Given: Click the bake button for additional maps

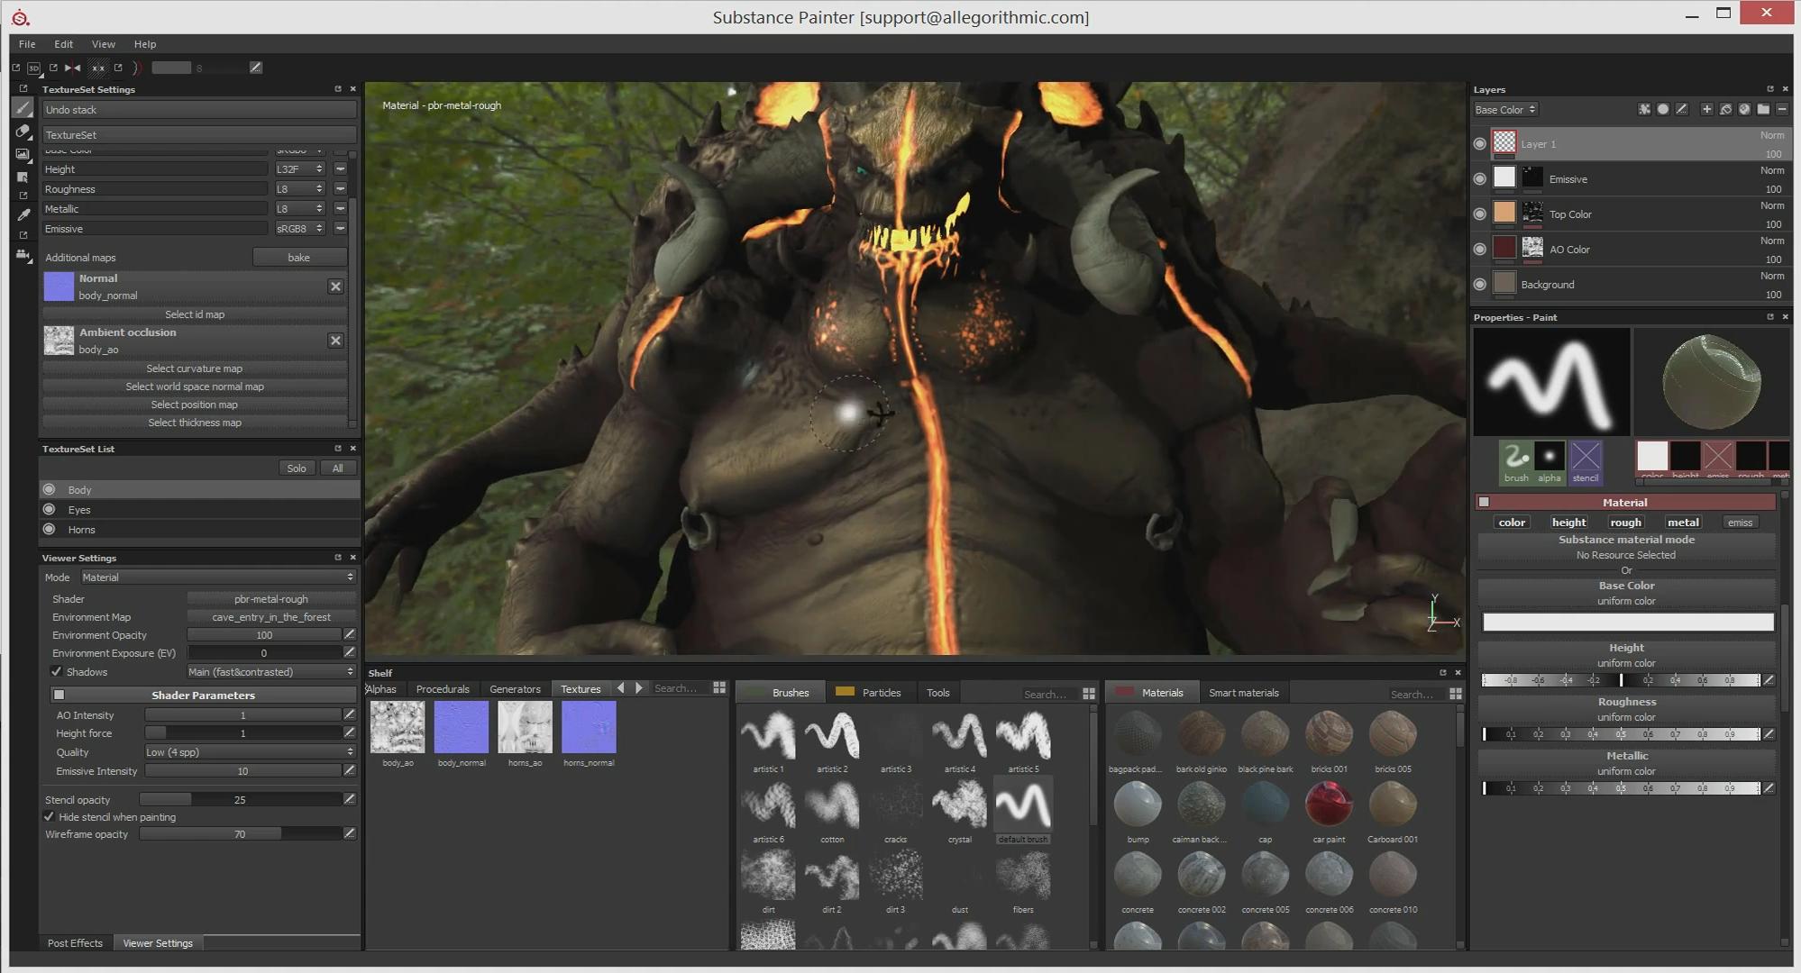Looking at the screenshot, I should (x=298, y=258).
